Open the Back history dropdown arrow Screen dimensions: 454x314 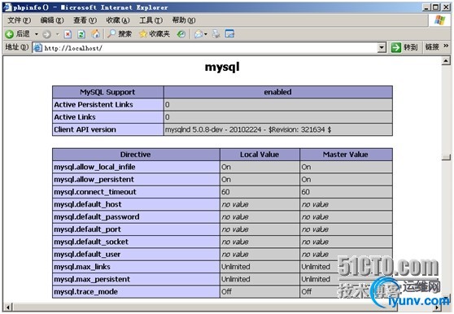click(x=36, y=34)
